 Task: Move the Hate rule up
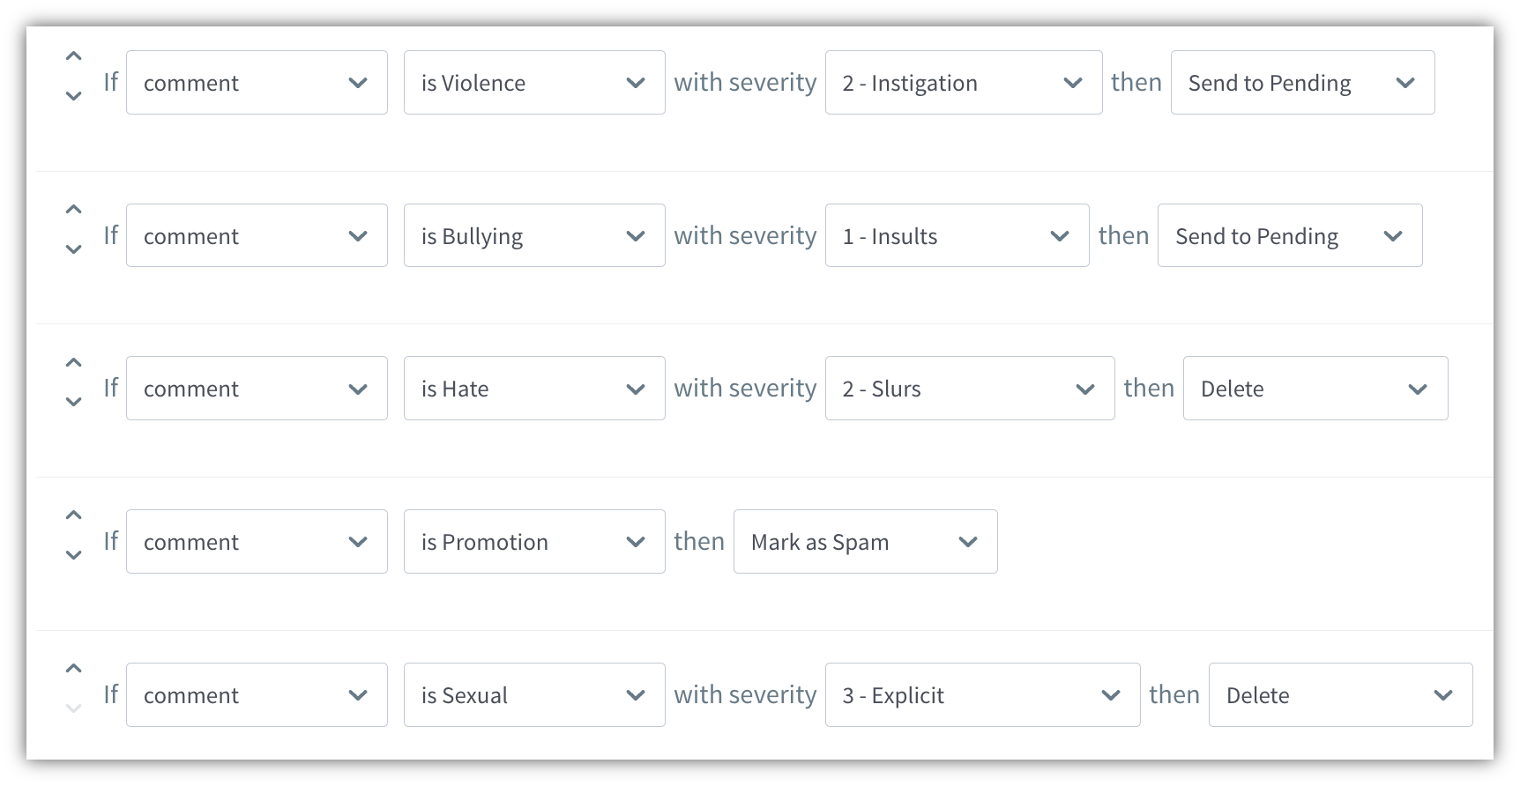point(74,362)
